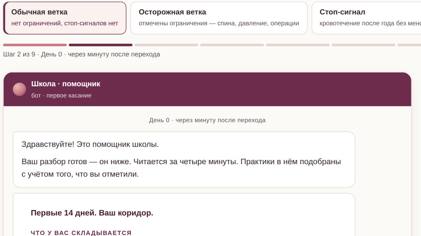Jump to the fourth progress step segment
This screenshot has height=236, width=421.
tap(232, 45)
